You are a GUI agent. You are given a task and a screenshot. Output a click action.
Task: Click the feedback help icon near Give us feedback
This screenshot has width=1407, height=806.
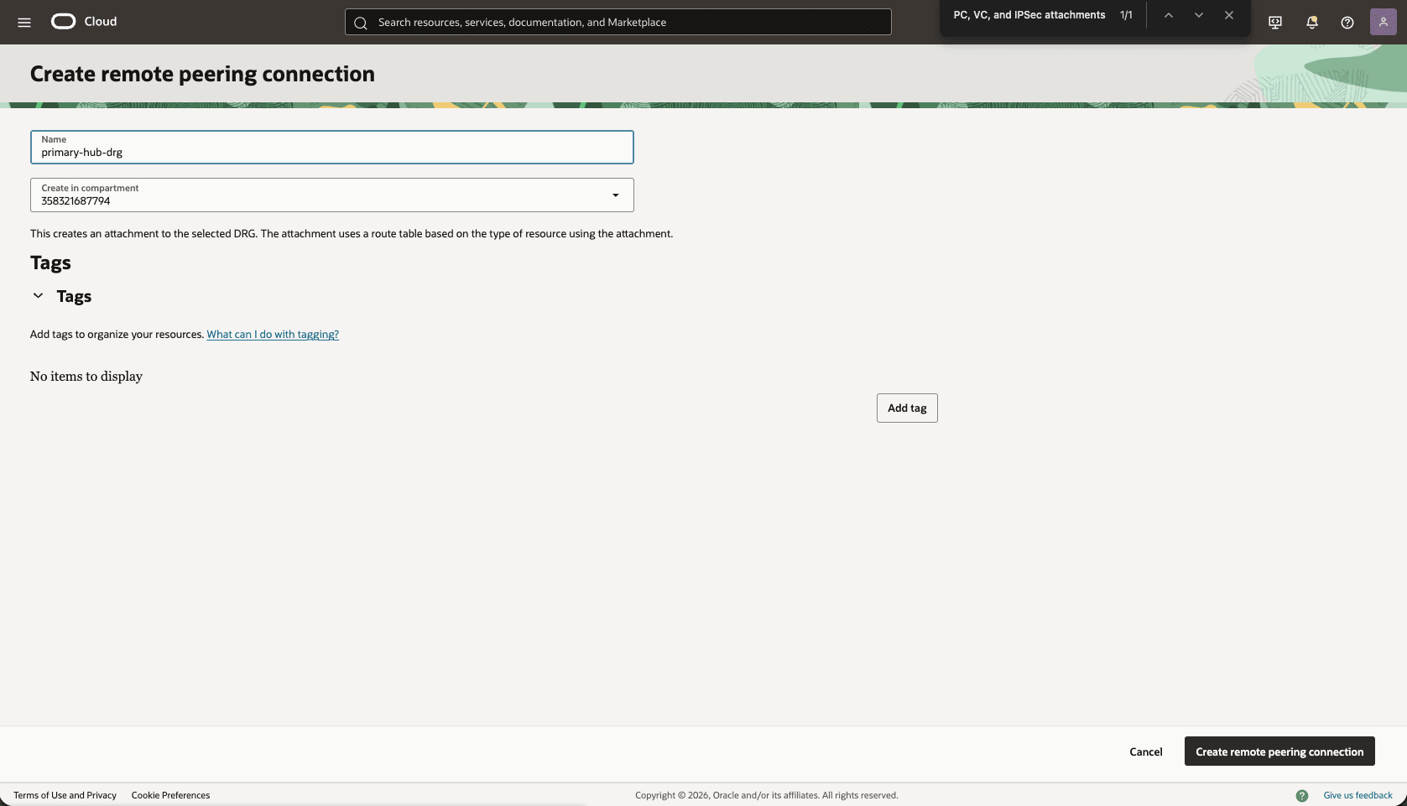click(1303, 795)
